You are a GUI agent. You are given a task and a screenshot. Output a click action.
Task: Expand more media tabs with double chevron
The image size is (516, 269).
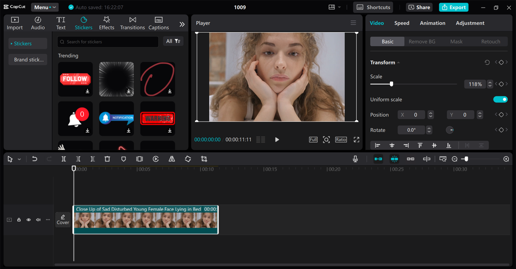(182, 24)
